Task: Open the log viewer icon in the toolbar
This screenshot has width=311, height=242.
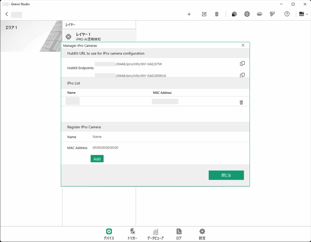Action: [272, 14]
